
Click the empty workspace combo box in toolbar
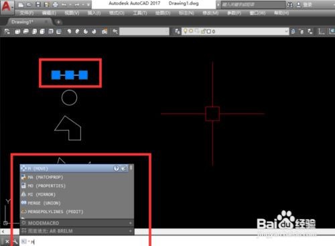(x=144, y=32)
